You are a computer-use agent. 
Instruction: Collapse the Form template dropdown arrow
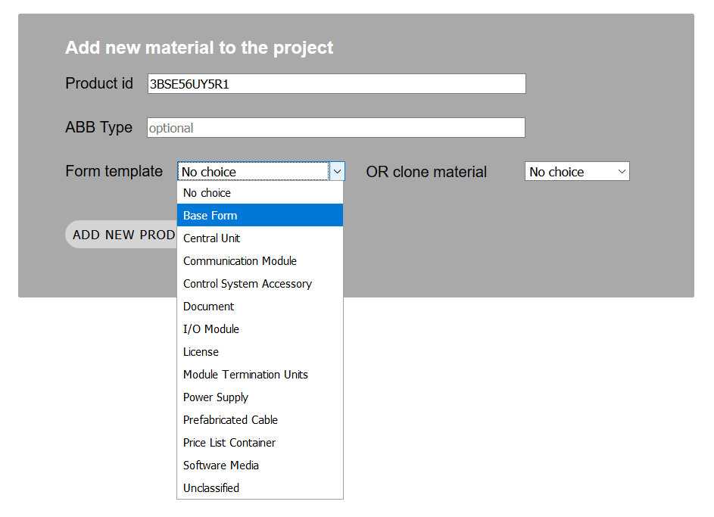pos(338,172)
